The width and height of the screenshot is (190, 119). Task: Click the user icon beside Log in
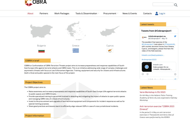point(157,13)
